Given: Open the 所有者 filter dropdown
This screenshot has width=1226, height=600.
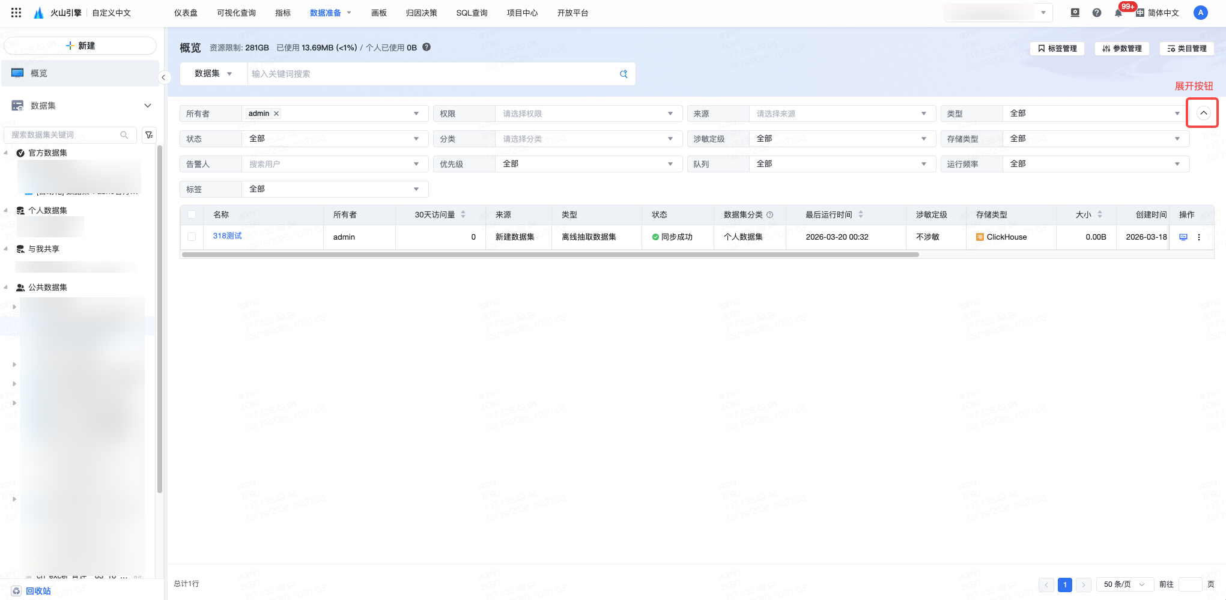Looking at the screenshot, I should pos(335,114).
